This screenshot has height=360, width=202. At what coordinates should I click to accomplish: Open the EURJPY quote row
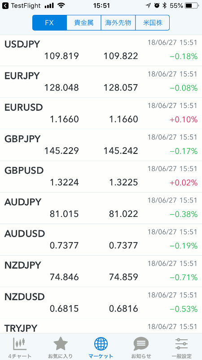pyautogui.click(x=101, y=82)
